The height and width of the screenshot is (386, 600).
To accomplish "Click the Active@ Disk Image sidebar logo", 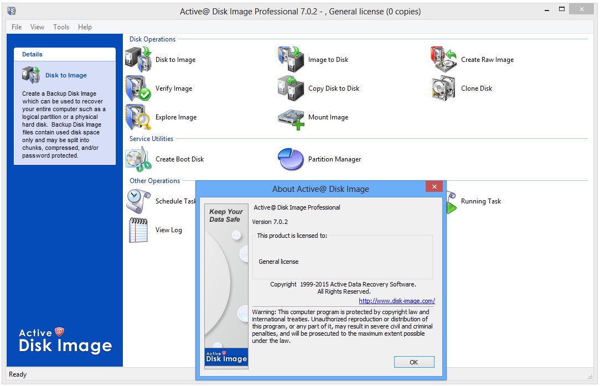I will click(65, 340).
